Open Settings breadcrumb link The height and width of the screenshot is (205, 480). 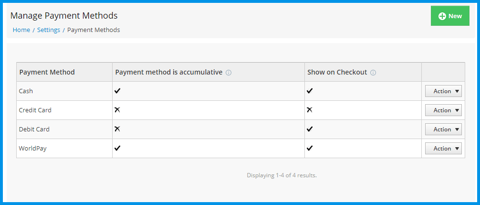(x=49, y=30)
